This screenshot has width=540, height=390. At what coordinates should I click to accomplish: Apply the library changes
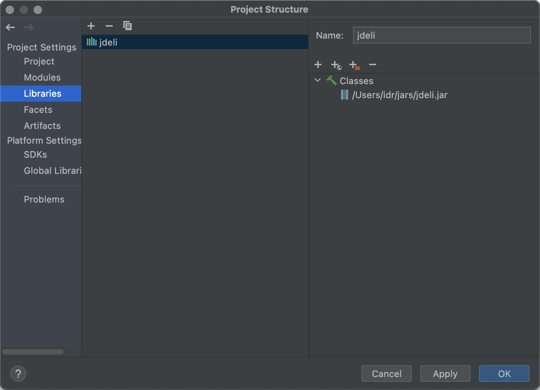pyautogui.click(x=445, y=374)
